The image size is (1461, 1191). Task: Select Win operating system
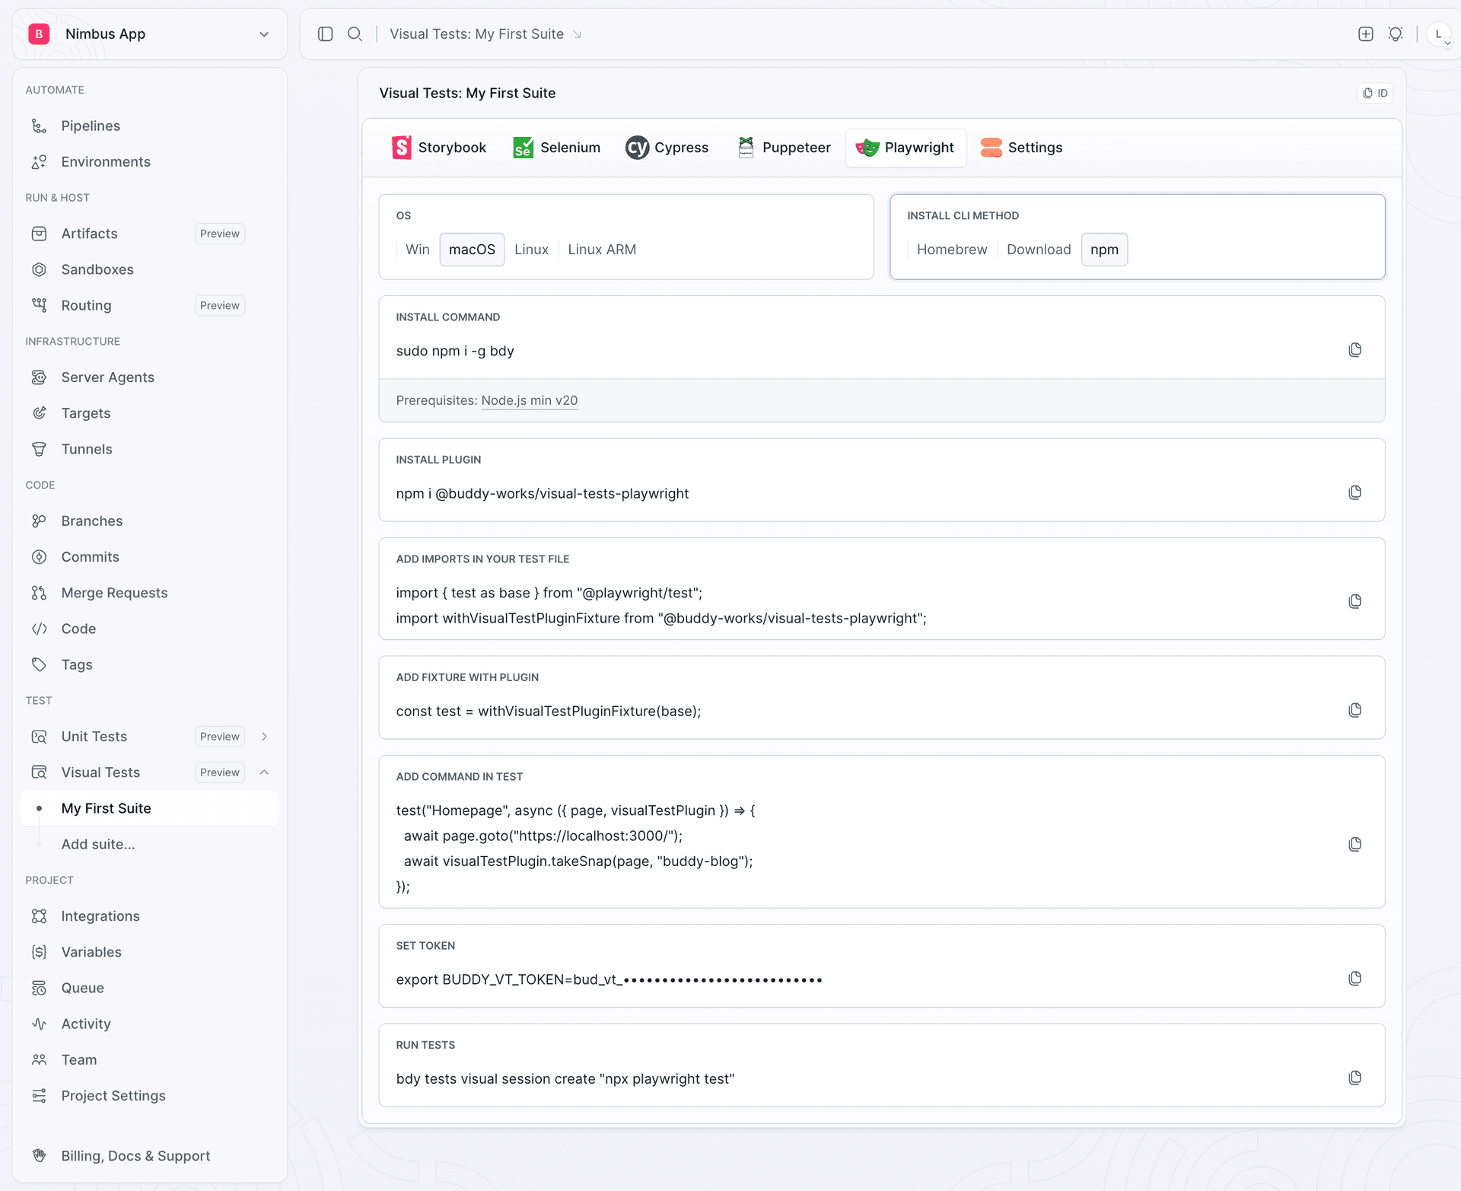[417, 250]
